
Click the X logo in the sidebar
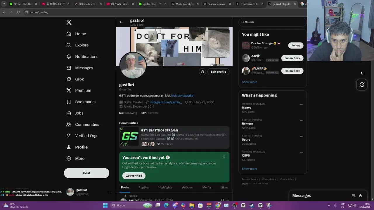[x=69, y=22]
